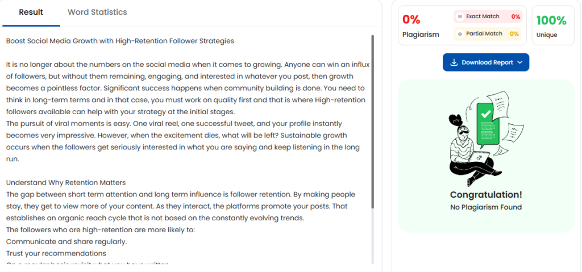Click the Congratulation! heading
The height and width of the screenshot is (272, 582).
[x=486, y=194]
